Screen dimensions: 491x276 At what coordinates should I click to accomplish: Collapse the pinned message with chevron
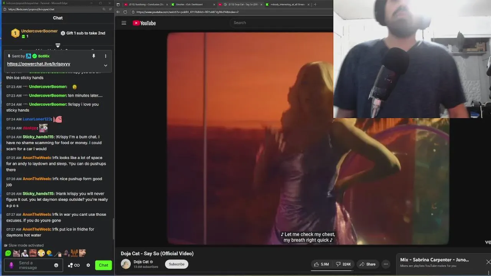tap(105, 65)
